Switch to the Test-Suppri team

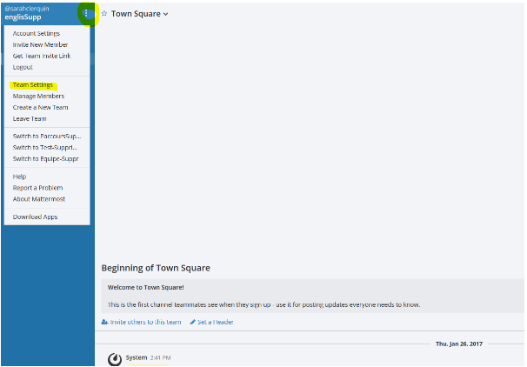pyautogui.click(x=45, y=147)
